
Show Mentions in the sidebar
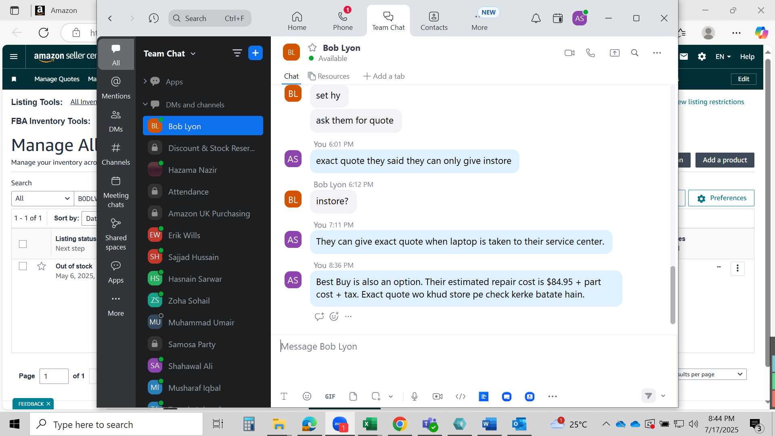tap(116, 88)
